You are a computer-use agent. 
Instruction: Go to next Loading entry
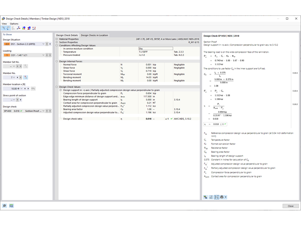[50, 55]
